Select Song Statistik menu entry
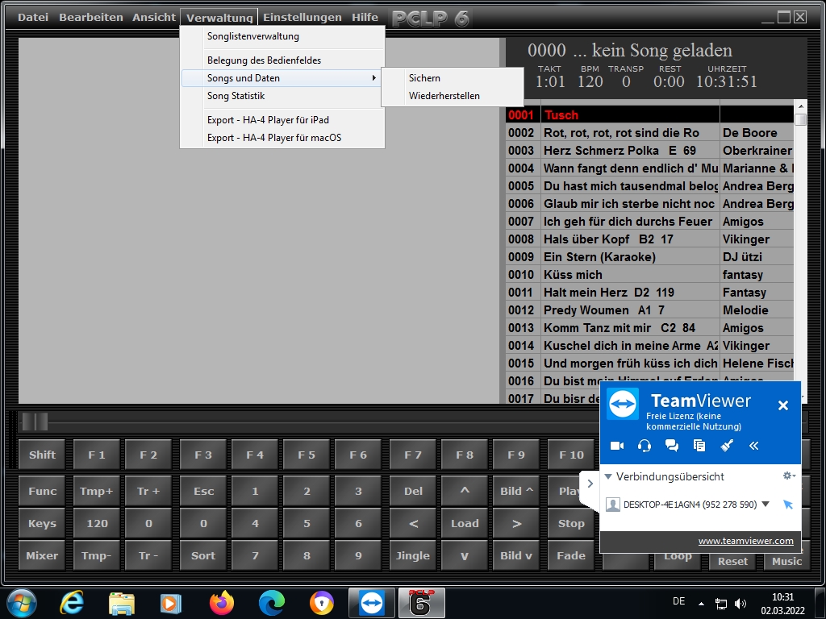Image resolution: width=826 pixels, height=619 pixels. pos(236,96)
